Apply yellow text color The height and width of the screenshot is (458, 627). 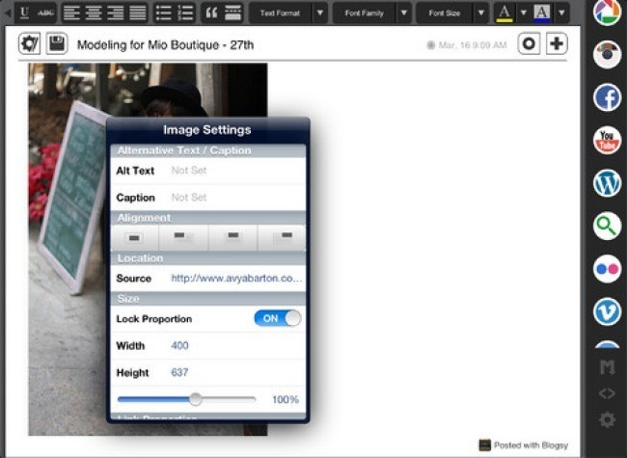click(x=504, y=13)
